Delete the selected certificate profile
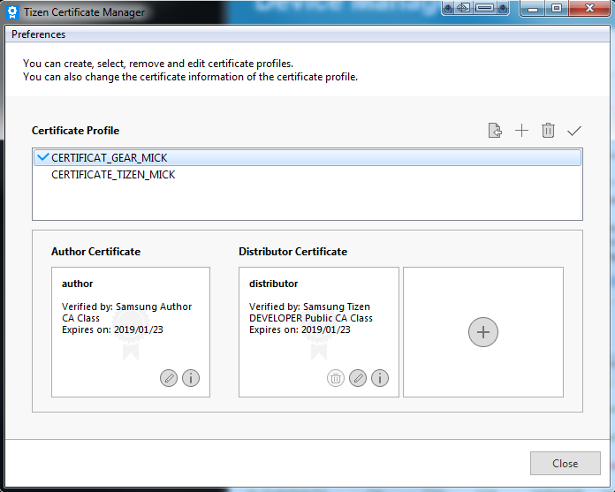The image size is (615, 492). tap(548, 131)
